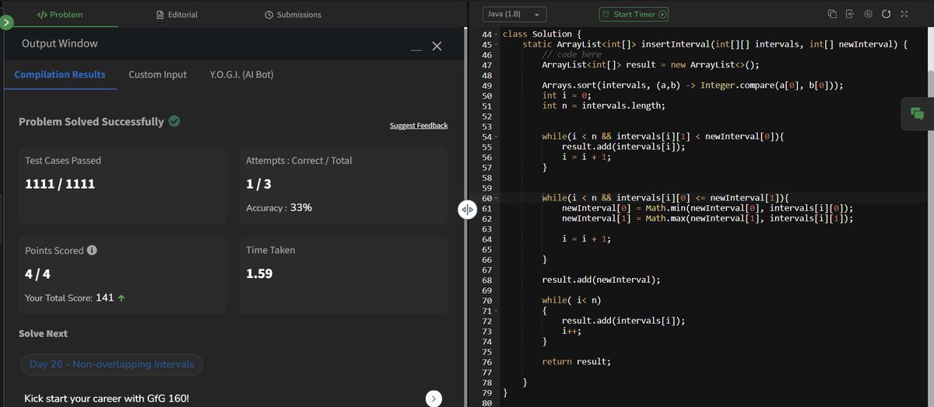Click line number 68 in gutter
This screenshot has height=407, width=934.
pos(487,280)
